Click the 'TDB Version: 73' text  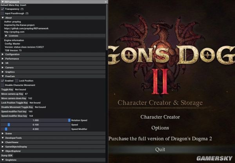pos(13,50)
